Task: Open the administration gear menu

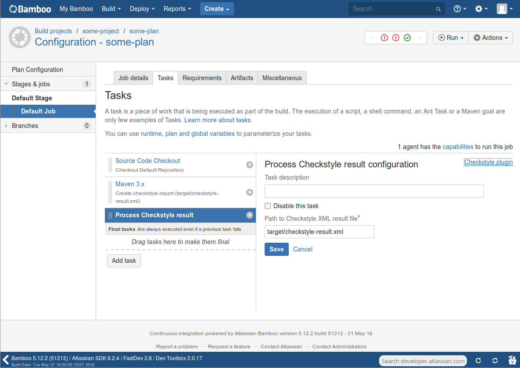Action: point(481,9)
